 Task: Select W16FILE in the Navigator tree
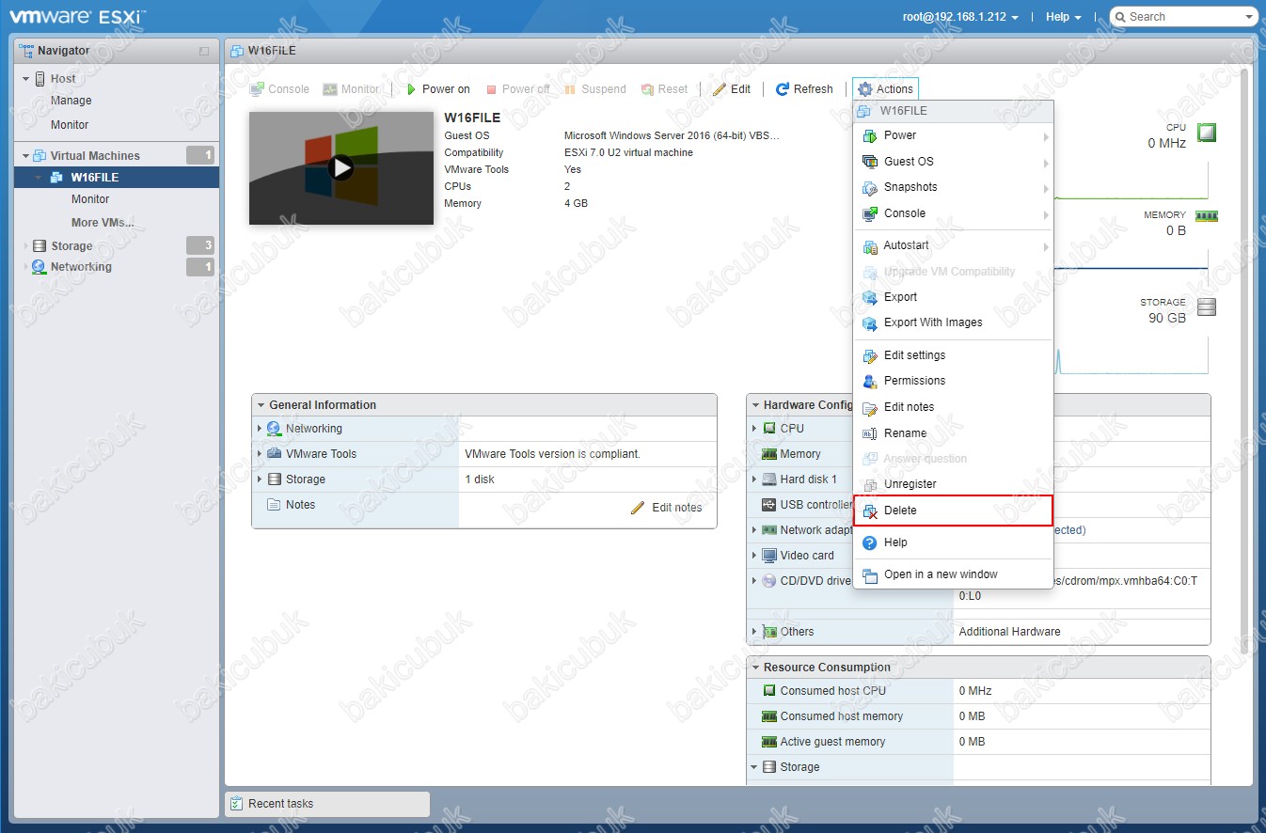coord(117,178)
